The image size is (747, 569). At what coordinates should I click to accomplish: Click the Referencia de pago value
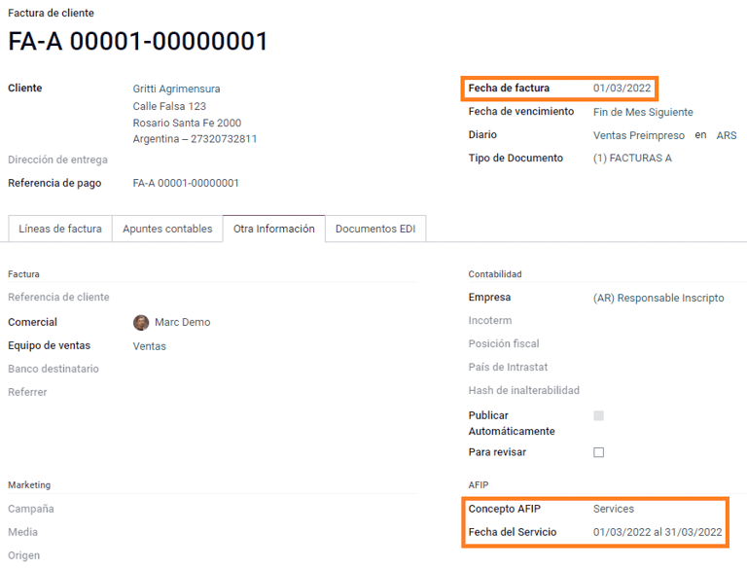pyautogui.click(x=185, y=183)
